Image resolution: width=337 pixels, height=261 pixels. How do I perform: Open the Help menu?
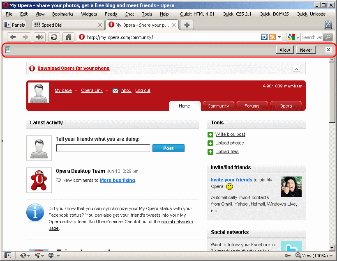click(x=164, y=14)
